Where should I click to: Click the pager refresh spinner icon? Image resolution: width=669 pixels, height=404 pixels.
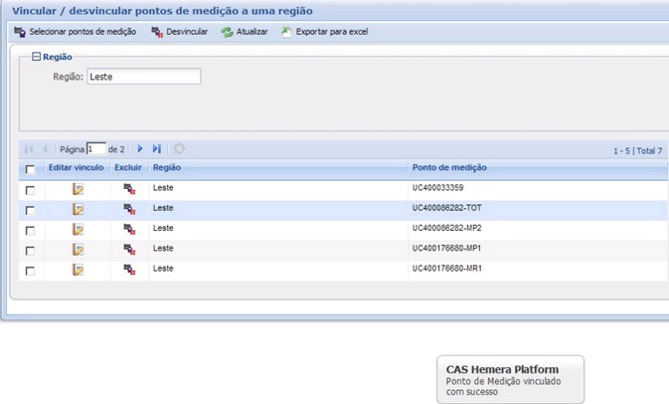coord(179,149)
